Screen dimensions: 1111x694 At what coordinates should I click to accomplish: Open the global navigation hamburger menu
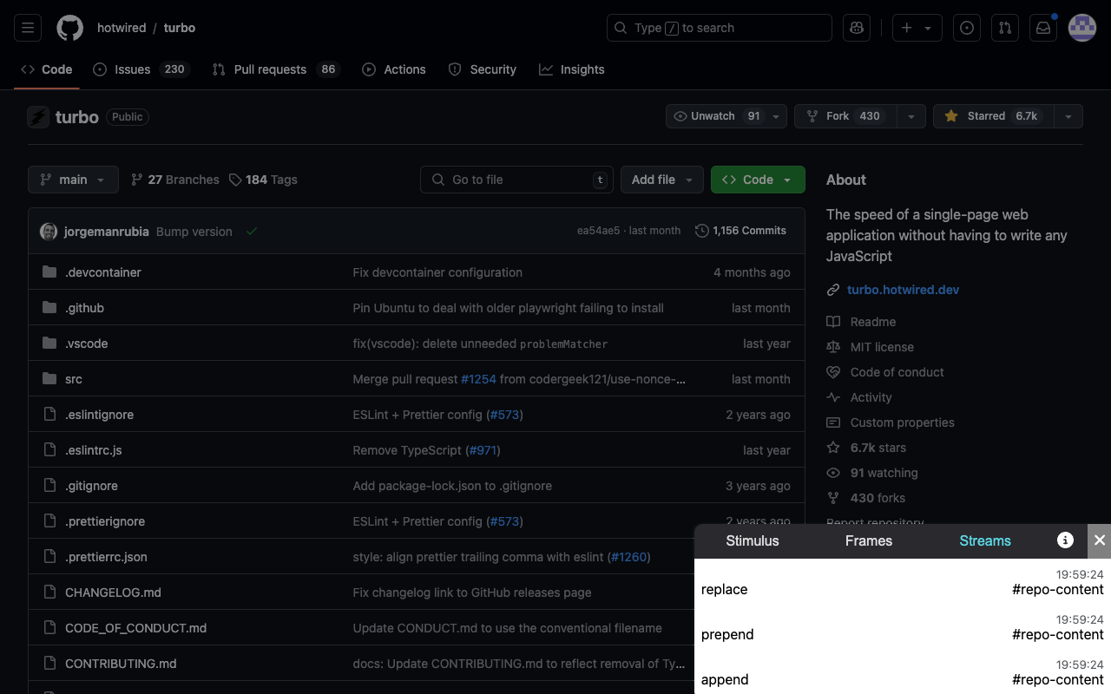pos(27,27)
